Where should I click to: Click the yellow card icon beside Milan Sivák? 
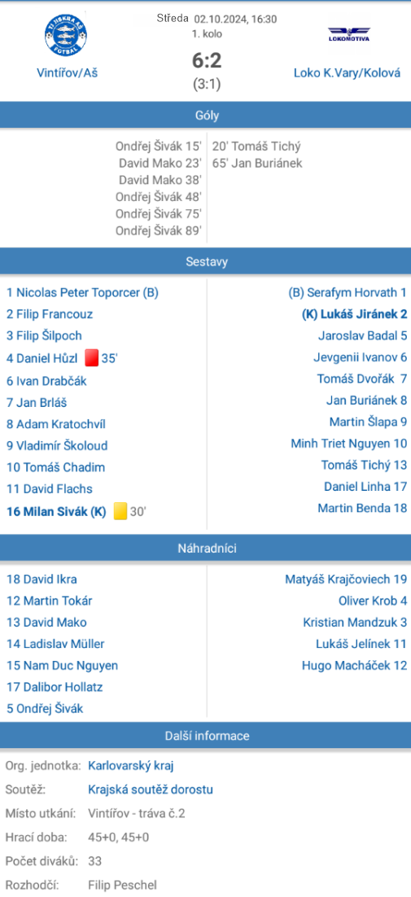[x=120, y=511]
